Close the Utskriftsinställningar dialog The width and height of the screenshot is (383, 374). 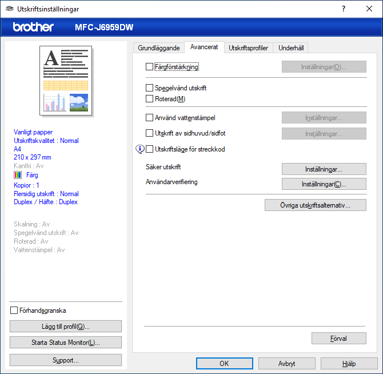coord(369,9)
